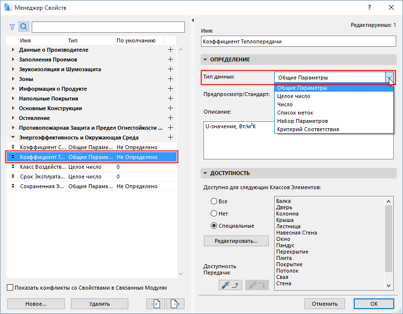Click the Имя field with Коэффициент Теплопередачи
This screenshot has height=314, width=403.
[x=299, y=41]
